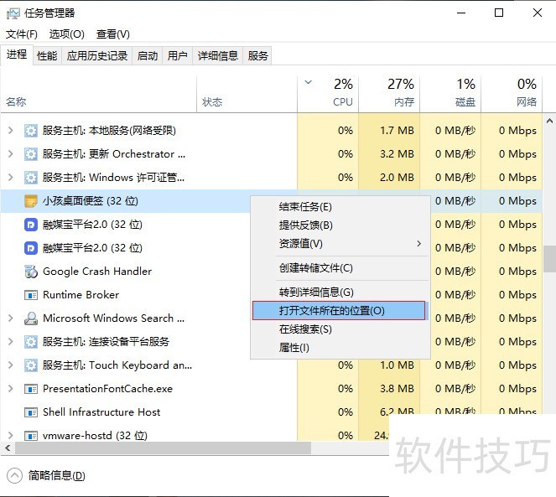The width and height of the screenshot is (556, 497).
Task: Sort by the 内存 column header
Action: coord(389,95)
